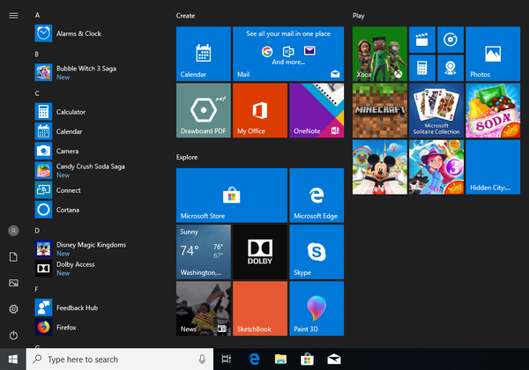Expand the Start hamburger menu

coord(13,16)
